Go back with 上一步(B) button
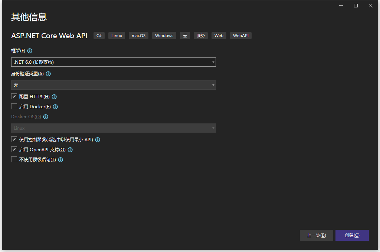This screenshot has width=380, height=252. click(316, 235)
